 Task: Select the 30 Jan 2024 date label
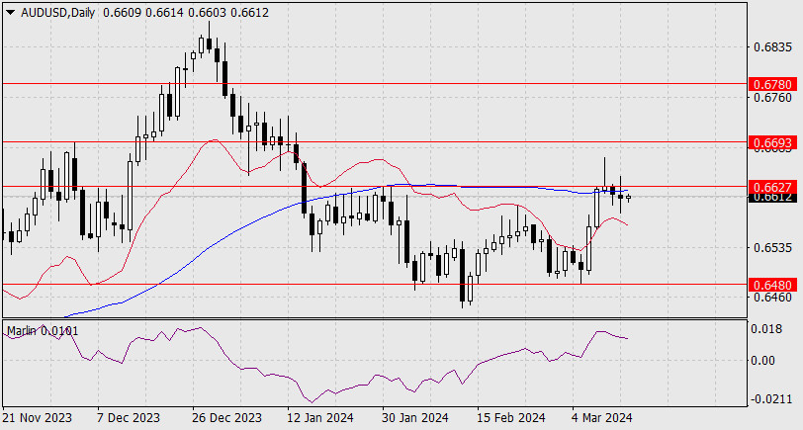[415, 418]
